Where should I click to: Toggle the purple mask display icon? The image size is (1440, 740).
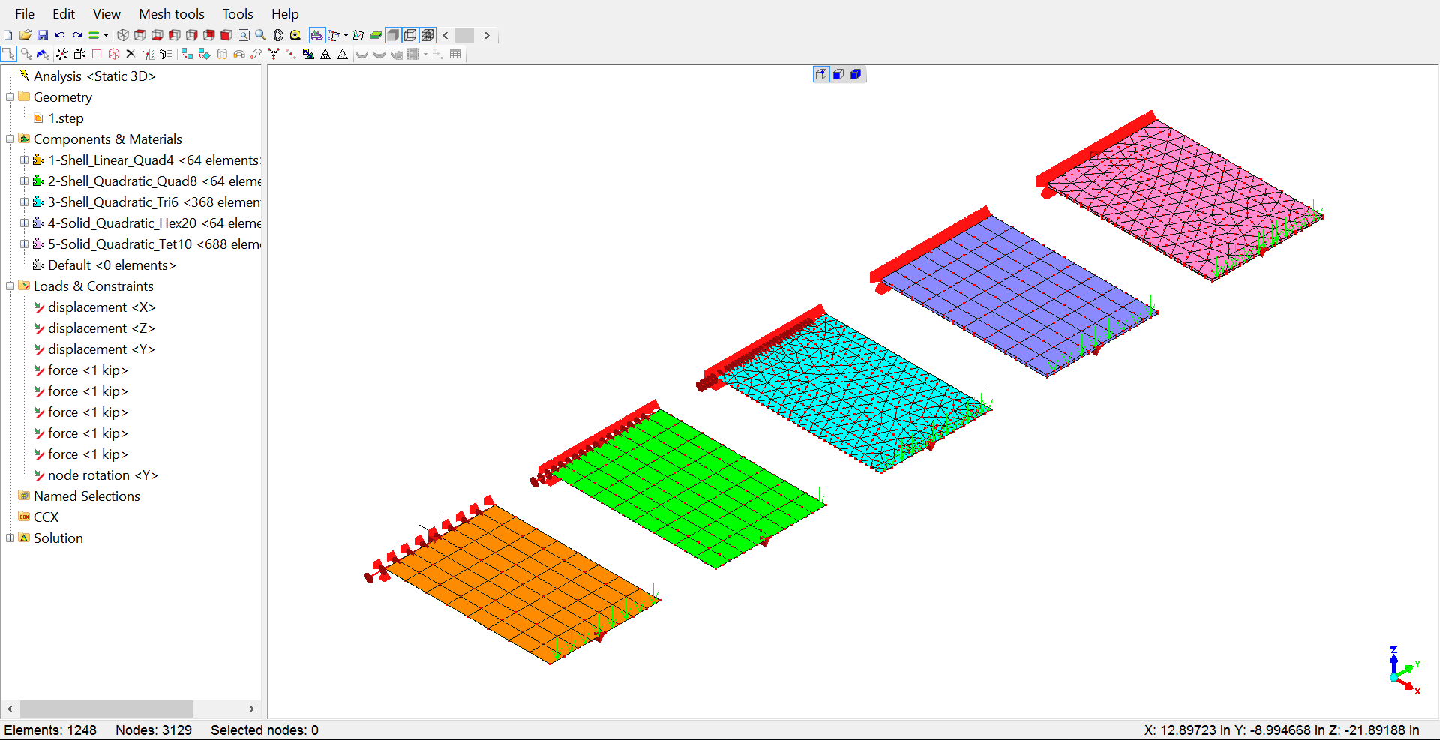[317, 35]
